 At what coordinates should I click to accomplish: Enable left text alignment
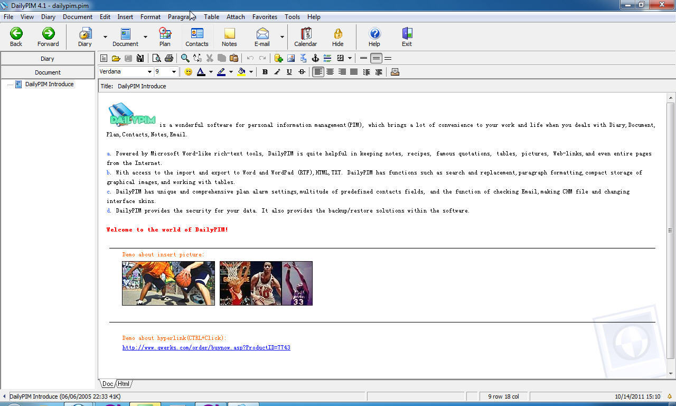click(318, 72)
